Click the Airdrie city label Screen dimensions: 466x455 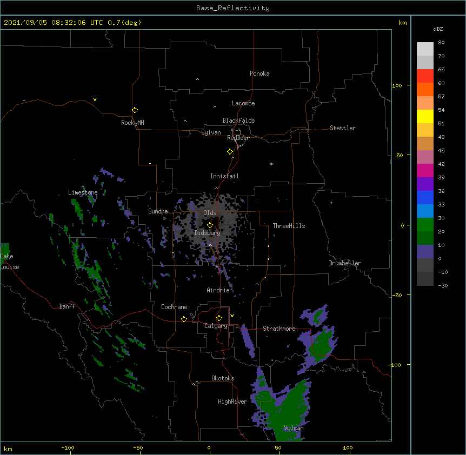click(218, 290)
